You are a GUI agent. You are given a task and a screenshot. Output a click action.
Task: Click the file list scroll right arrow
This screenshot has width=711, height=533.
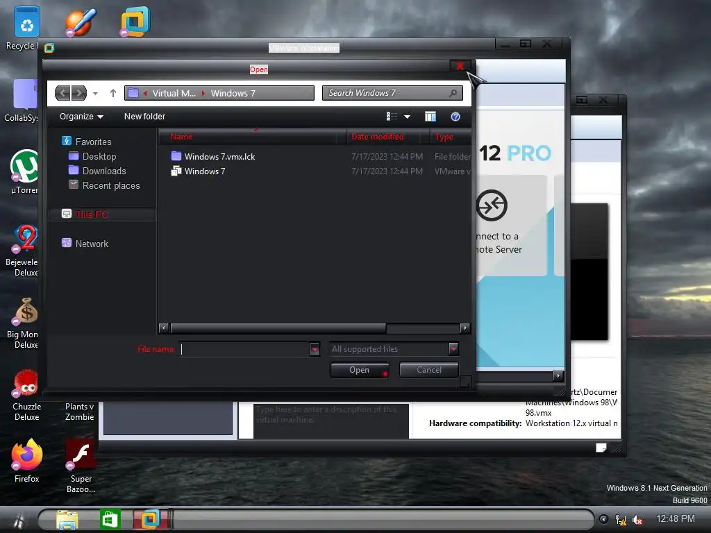tap(465, 328)
